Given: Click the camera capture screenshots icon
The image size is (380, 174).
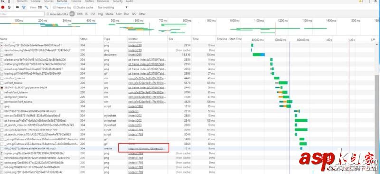Looking at the screenshot, I should (18, 7).
